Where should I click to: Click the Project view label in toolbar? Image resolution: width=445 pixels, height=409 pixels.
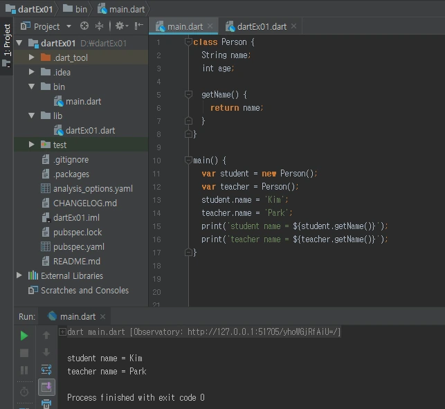pyautogui.click(x=46, y=27)
